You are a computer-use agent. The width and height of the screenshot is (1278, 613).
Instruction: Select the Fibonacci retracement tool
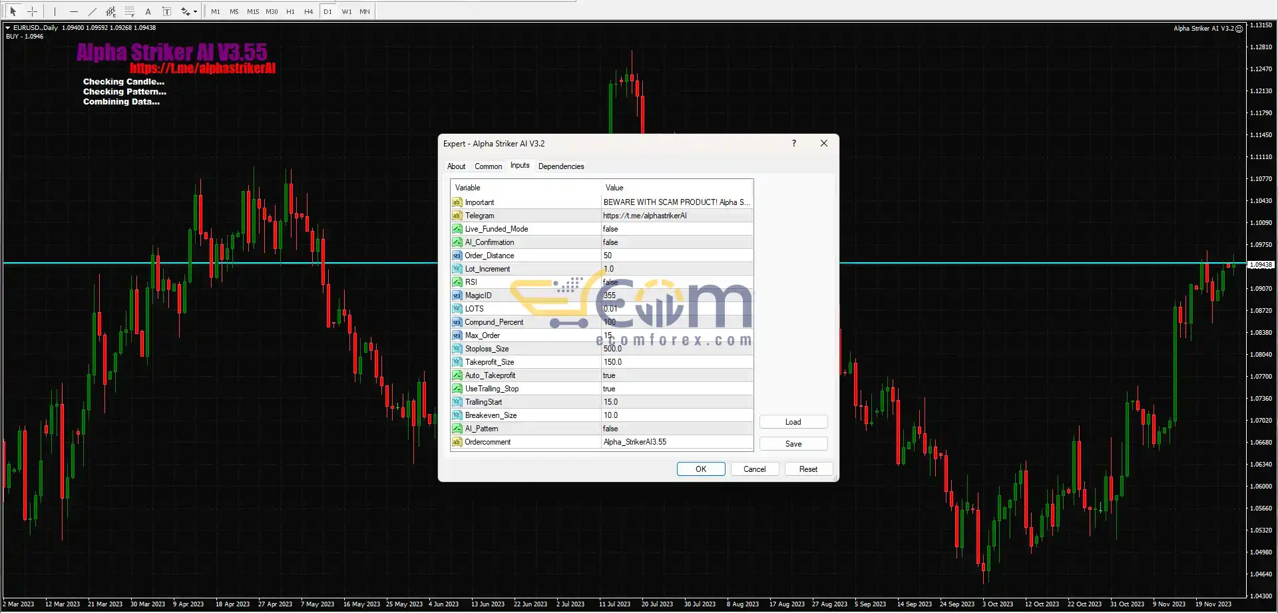(x=130, y=11)
